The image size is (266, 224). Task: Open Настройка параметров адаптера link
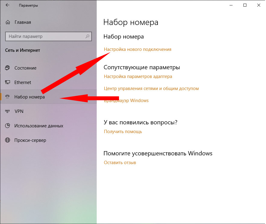click(138, 76)
